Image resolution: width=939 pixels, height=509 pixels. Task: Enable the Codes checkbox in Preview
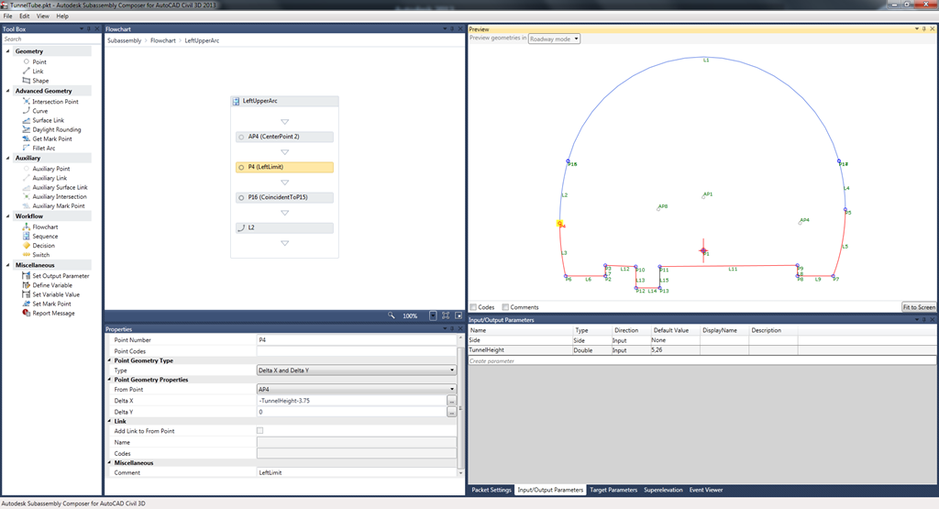click(473, 307)
